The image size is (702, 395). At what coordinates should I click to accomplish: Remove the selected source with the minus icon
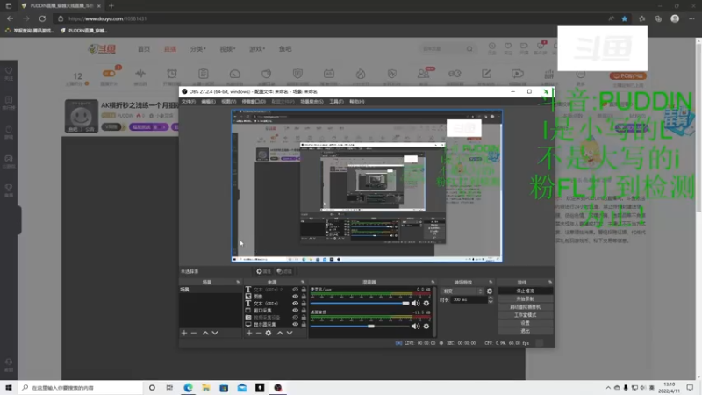(258, 334)
